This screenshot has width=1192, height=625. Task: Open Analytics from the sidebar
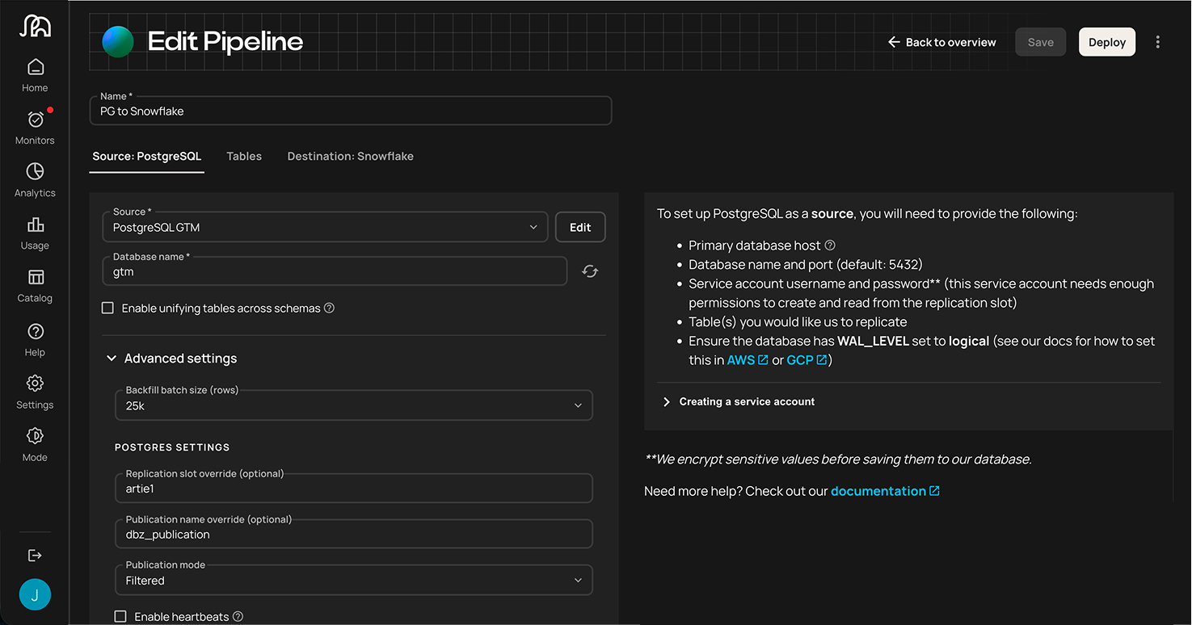[x=35, y=181]
